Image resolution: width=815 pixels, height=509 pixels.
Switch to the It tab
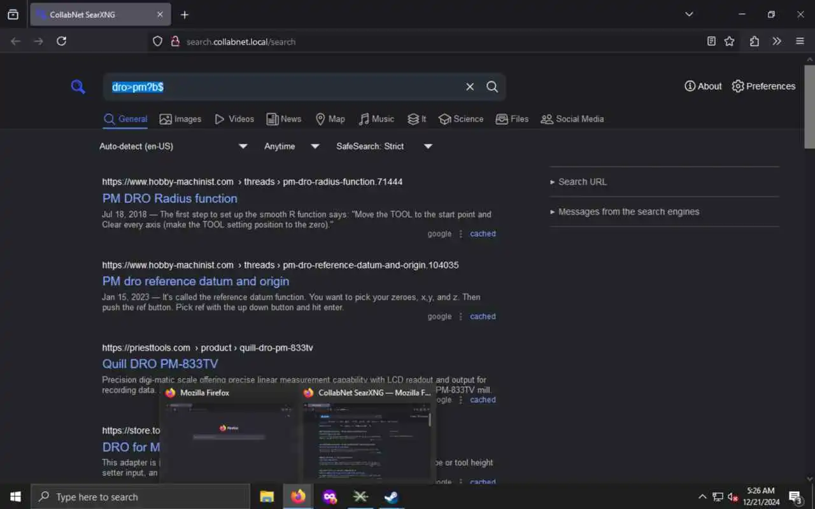tap(417, 119)
